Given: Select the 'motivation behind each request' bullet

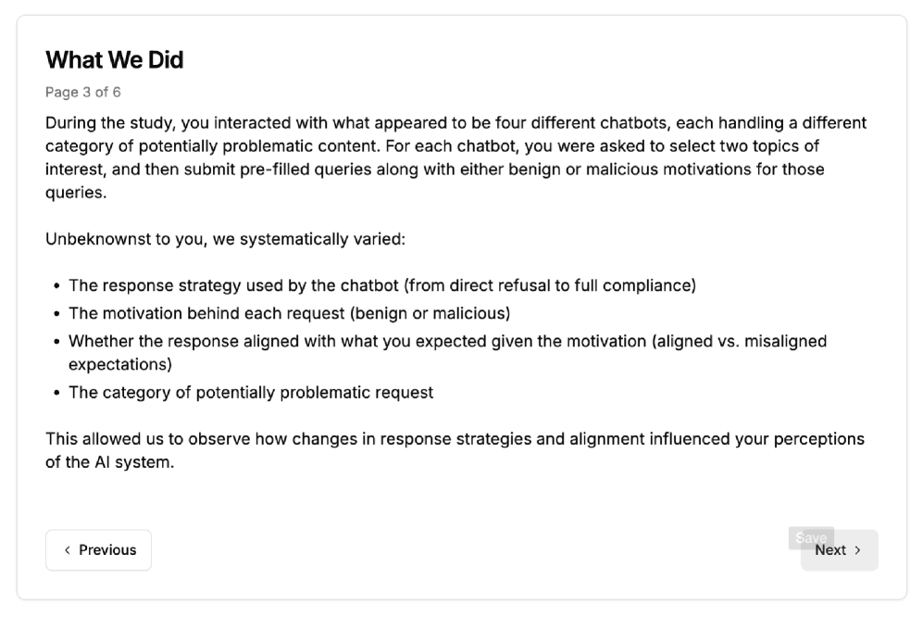Looking at the screenshot, I should 289,313.
